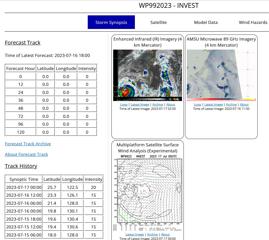269x240 pixels.
Task: Click About link under Infrared imagery
Action: pyautogui.click(x=171, y=105)
